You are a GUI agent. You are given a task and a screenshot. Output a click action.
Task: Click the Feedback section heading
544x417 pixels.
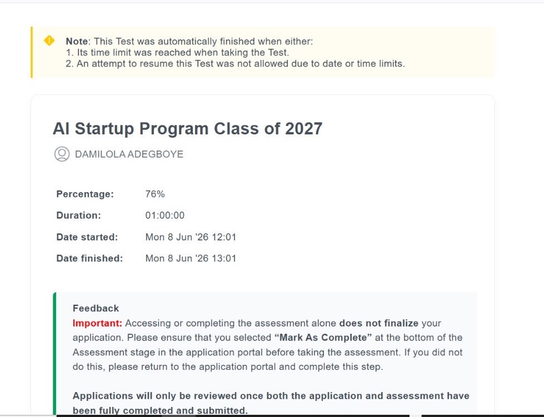click(x=96, y=308)
